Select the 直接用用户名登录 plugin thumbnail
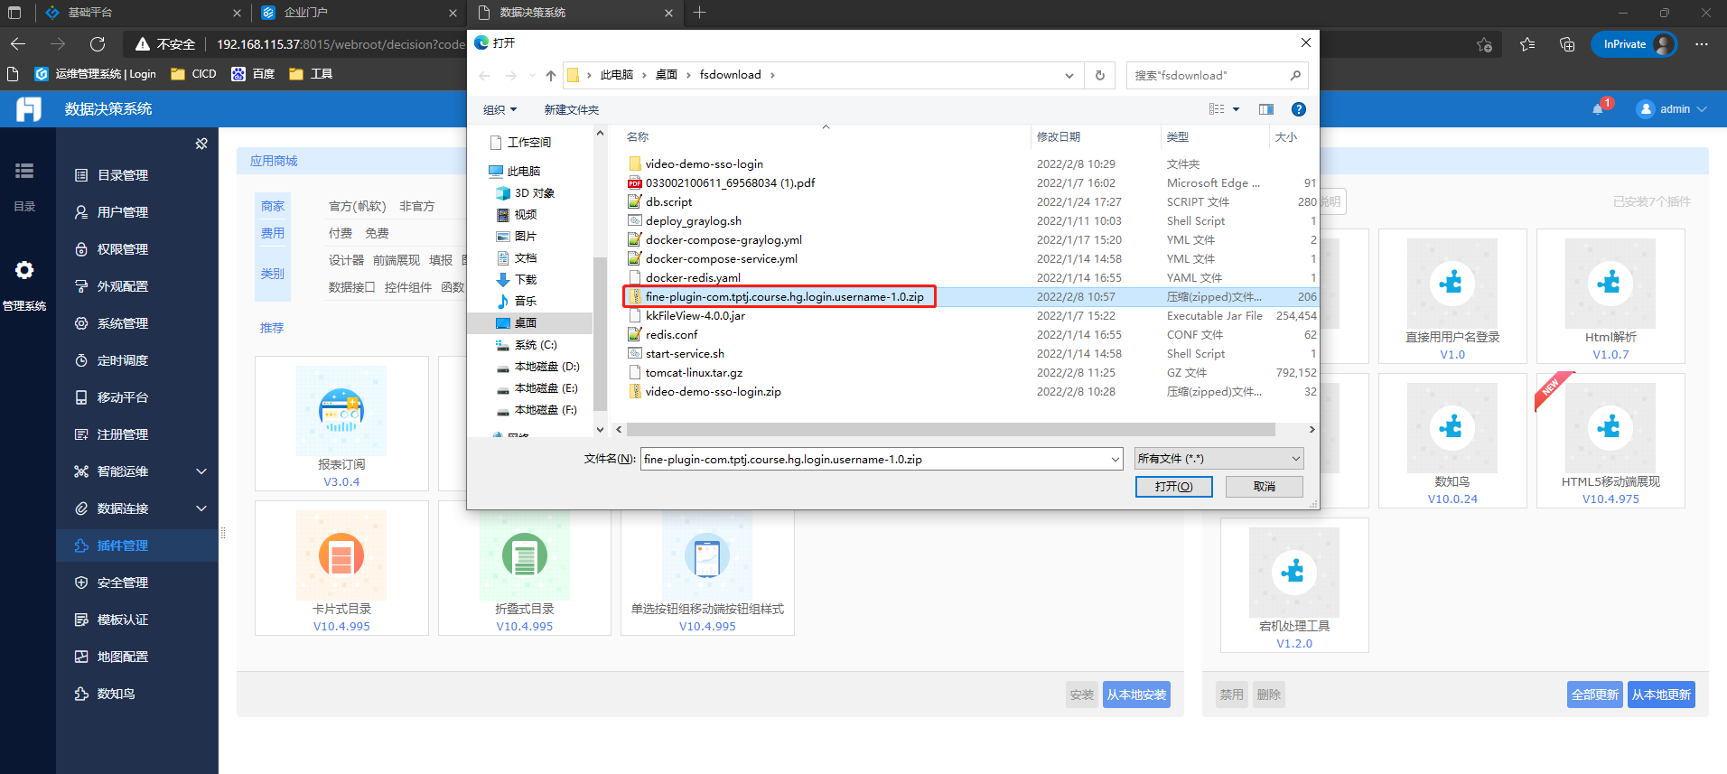This screenshot has height=774, width=1727. click(1452, 284)
